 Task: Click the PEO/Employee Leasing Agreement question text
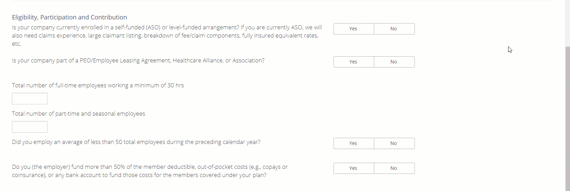tap(138, 61)
